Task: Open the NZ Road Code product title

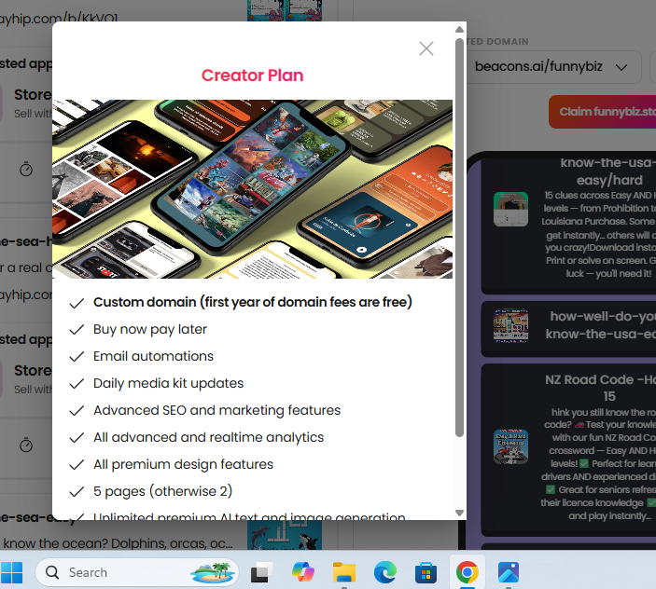Action: click(x=600, y=388)
